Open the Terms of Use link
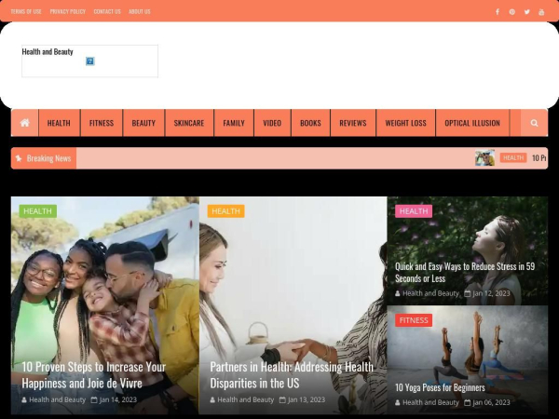Screen dimensions: 559x419 coord(26,11)
